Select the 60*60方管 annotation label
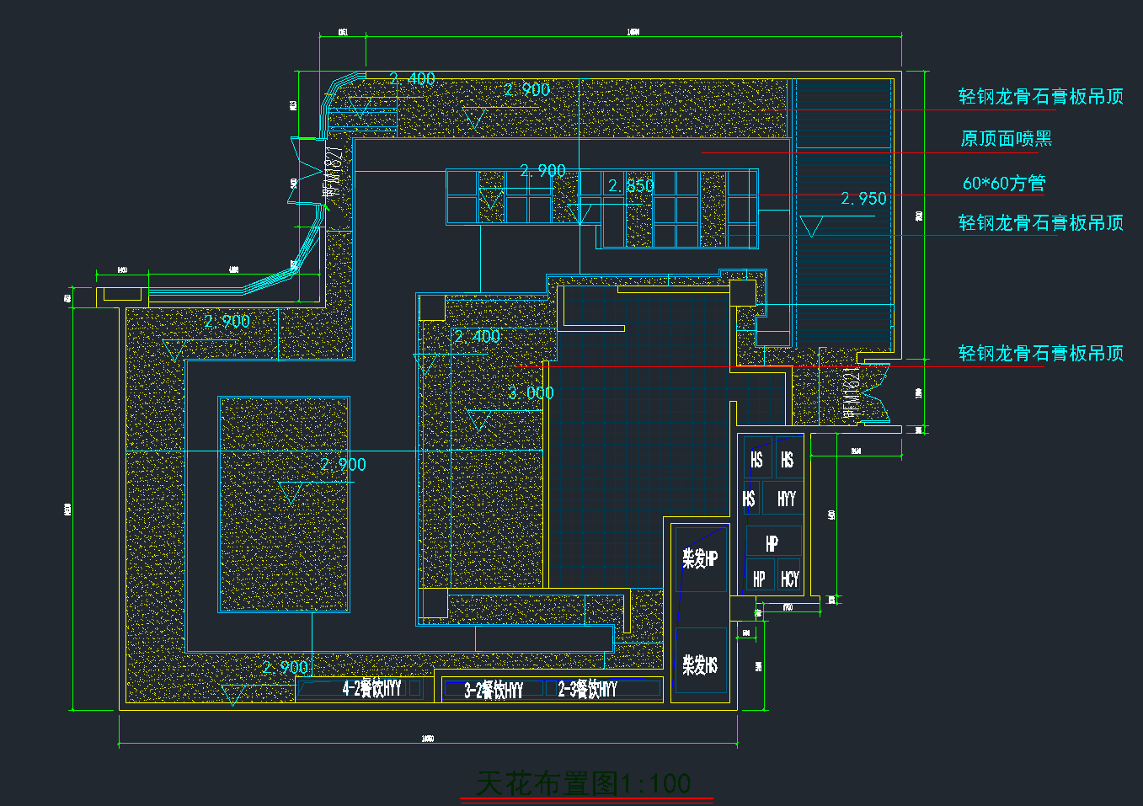 [1004, 183]
